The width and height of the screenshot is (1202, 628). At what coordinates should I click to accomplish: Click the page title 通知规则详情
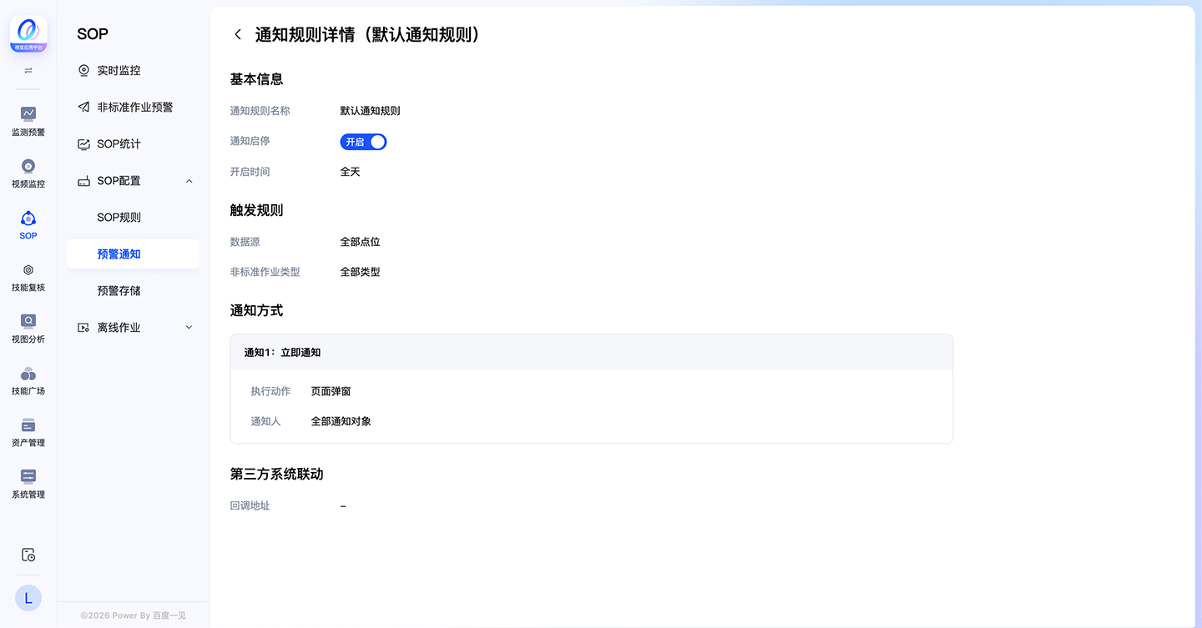click(368, 34)
